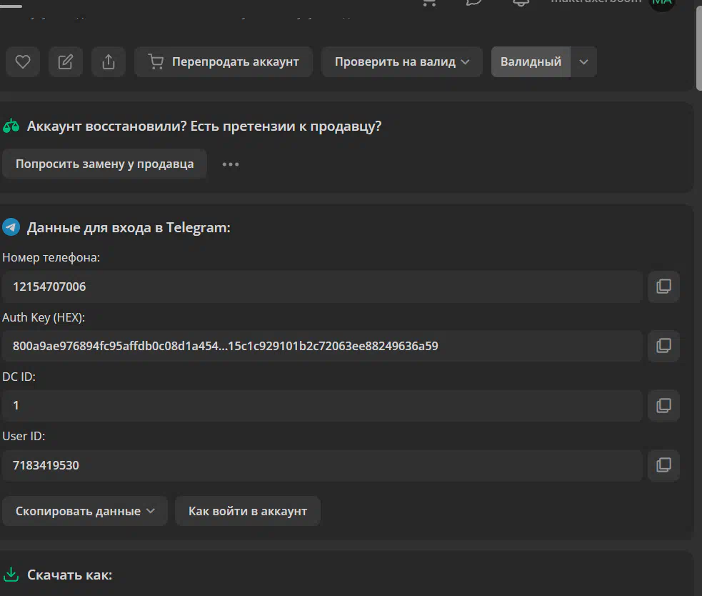The image size is (702, 596).
Task: Add account to favorites with heart icon
Action: click(x=23, y=62)
